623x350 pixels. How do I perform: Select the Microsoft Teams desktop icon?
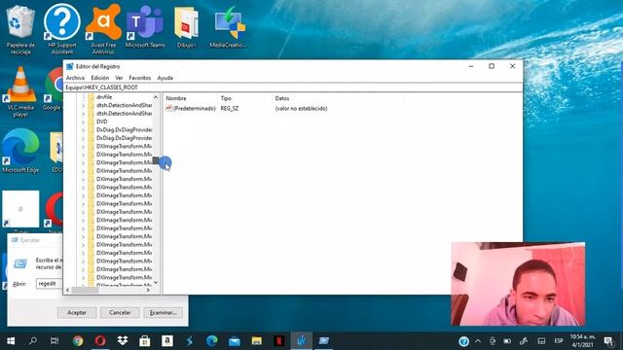click(x=145, y=27)
